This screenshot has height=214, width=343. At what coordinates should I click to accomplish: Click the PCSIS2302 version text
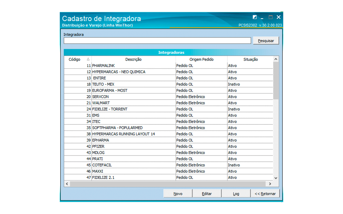(260, 25)
